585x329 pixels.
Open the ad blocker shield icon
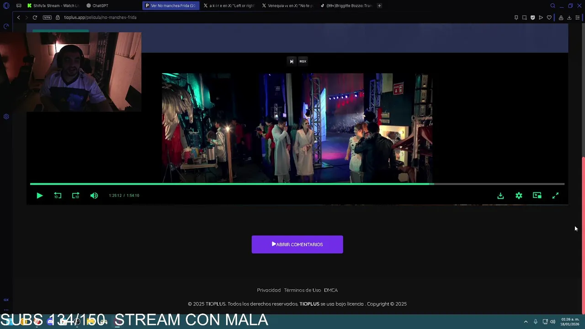coord(532,17)
